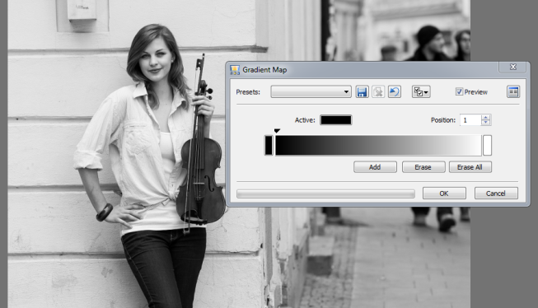This screenshot has width=538, height=308.
Task: Click the delete preset icon
Action: 378,92
